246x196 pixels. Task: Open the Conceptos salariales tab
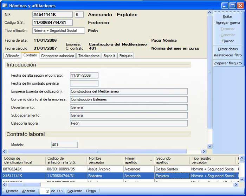[x=57, y=56]
